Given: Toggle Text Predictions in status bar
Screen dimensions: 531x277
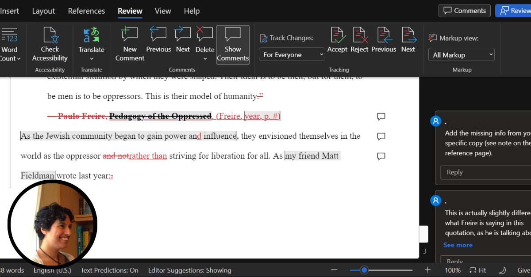Looking at the screenshot, I should pos(109,270).
